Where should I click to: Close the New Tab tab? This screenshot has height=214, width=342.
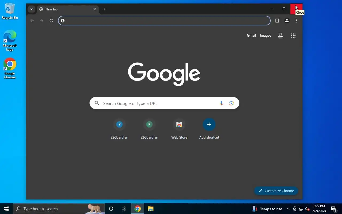click(95, 9)
